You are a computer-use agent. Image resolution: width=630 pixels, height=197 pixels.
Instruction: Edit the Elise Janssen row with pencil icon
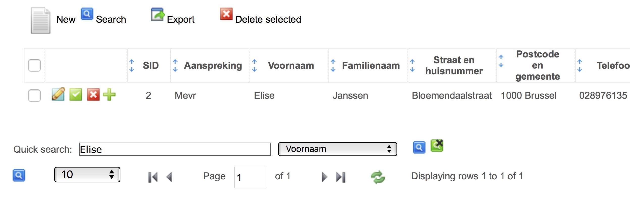58,94
